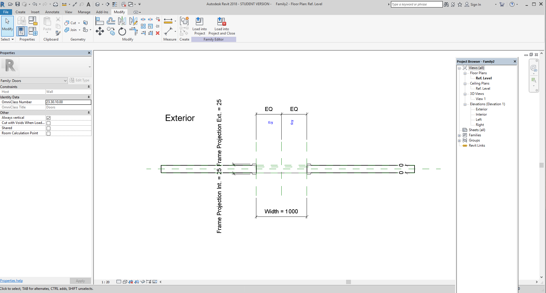Click the Temporary Hide/Isolate glasses icon
Image resolution: width=546 pixels, height=293 pixels.
pyautogui.click(x=143, y=282)
